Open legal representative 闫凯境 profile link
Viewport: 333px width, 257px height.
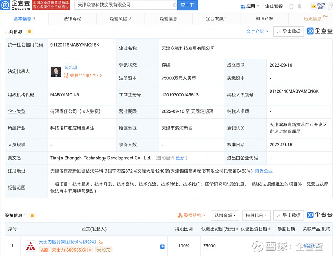71,67
